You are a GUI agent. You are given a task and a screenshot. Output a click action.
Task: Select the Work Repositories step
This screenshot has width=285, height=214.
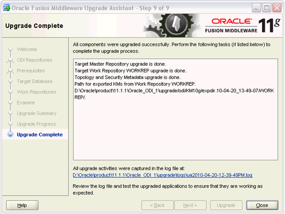pos(36,92)
